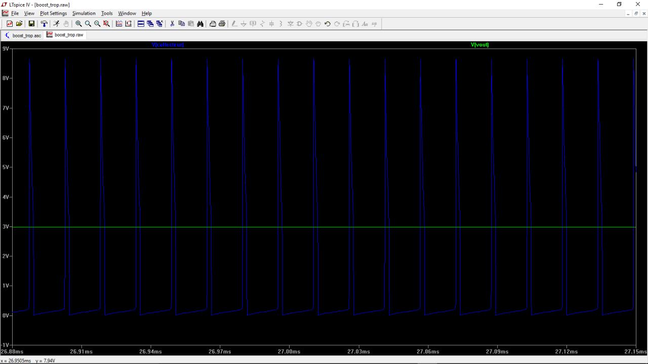This screenshot has height=364, width=648.
Task: Click the 27.00ms time axis label
Action: click(x=289, y=351)
